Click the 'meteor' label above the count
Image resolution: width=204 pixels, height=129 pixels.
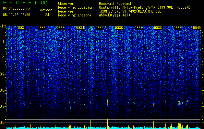pos(46,10)
